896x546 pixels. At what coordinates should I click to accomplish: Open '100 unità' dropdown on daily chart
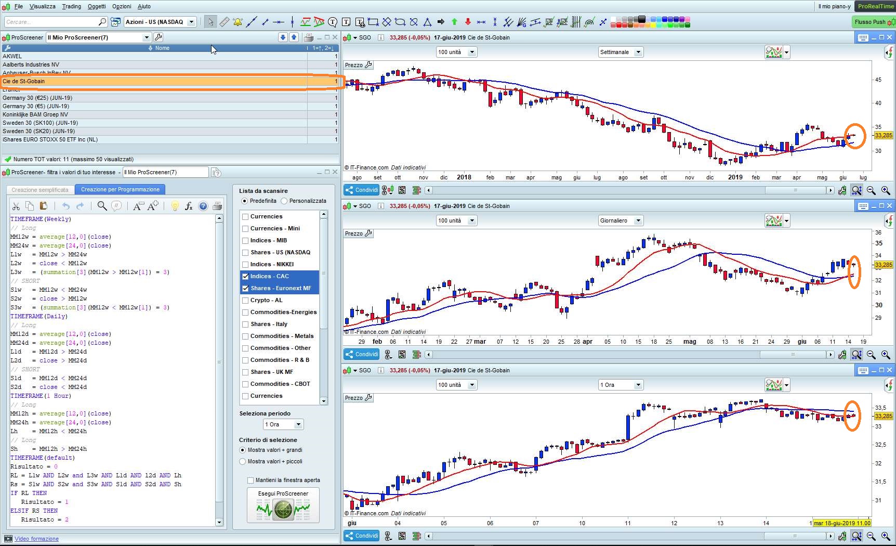point(456,220)
